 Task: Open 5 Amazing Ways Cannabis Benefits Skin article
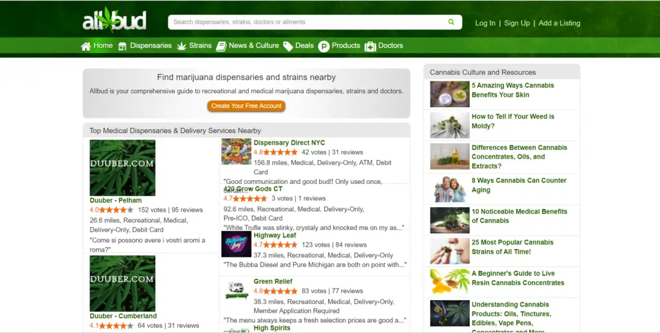(x=512, y=90)
